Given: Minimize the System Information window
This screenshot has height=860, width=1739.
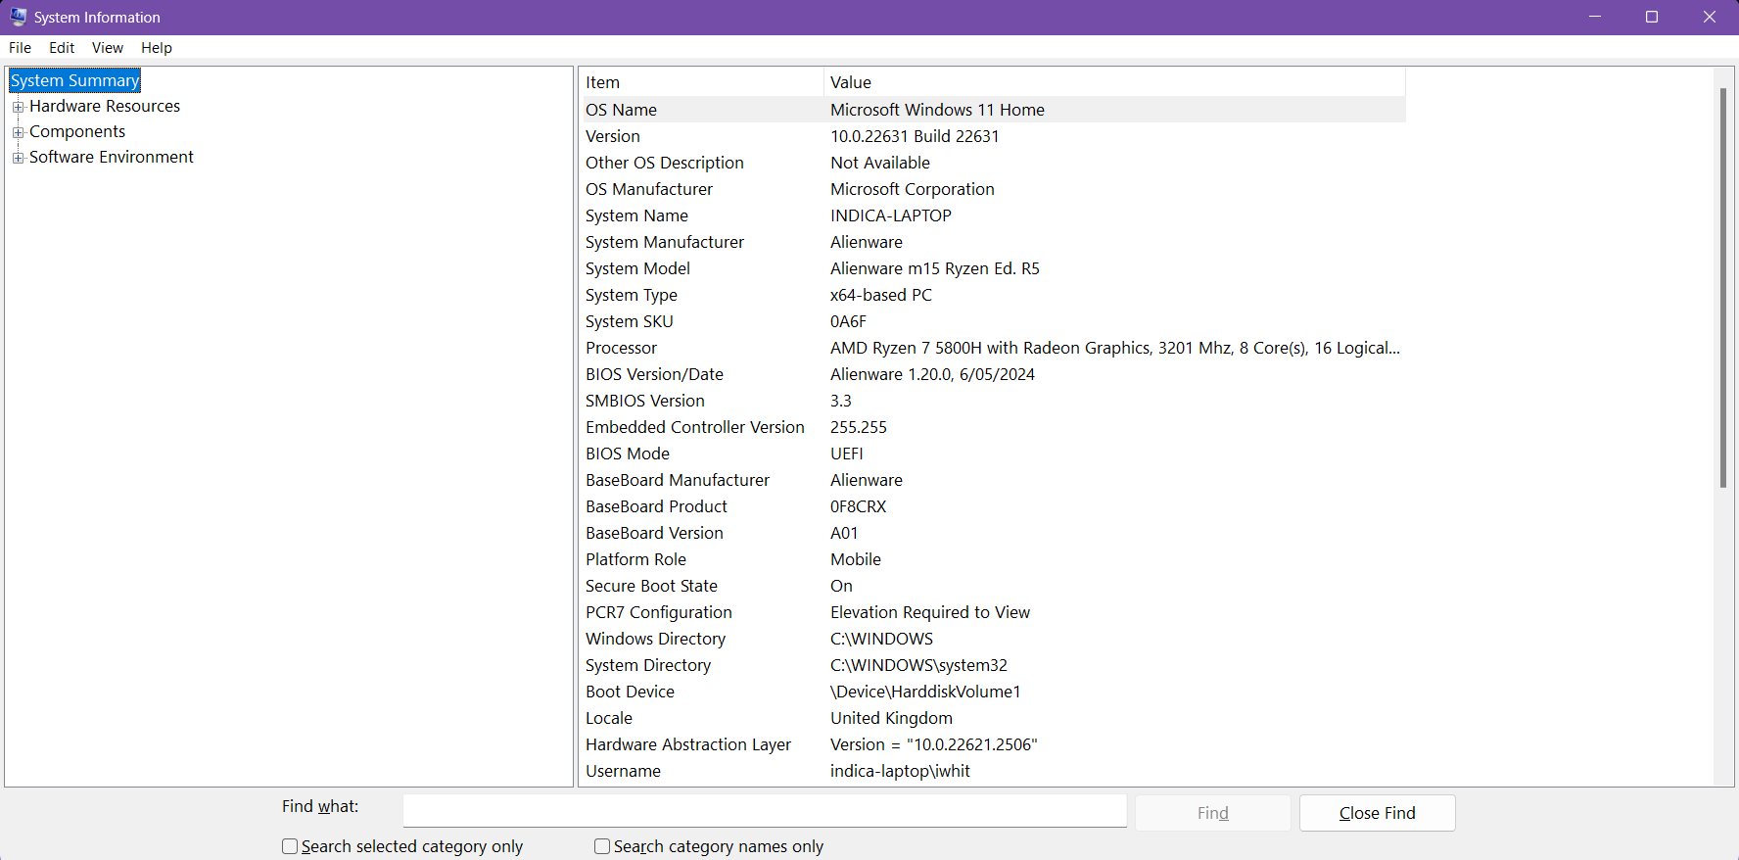Looking at the screenshot, I should (x=1595, y=17).
